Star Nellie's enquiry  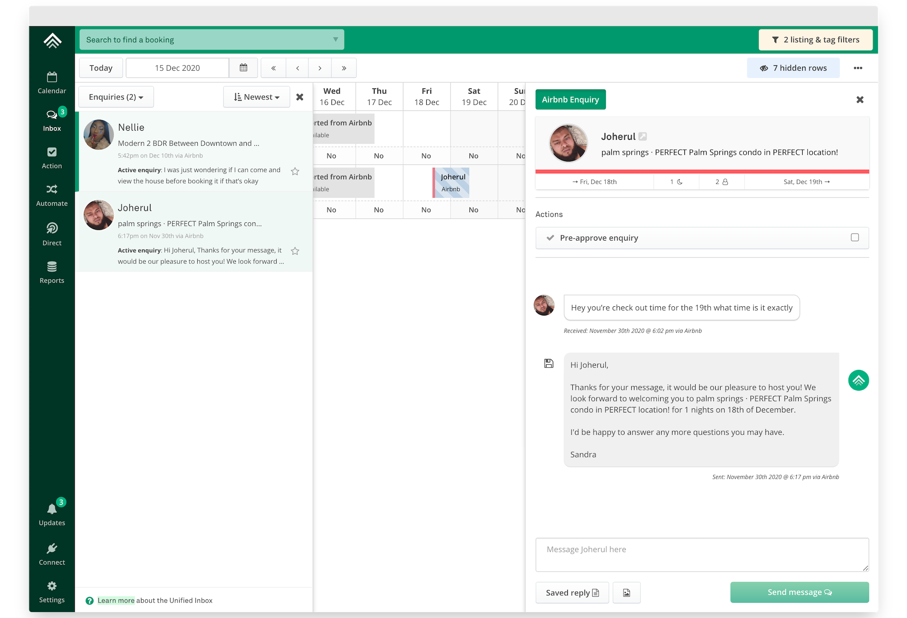pos(295,171)
